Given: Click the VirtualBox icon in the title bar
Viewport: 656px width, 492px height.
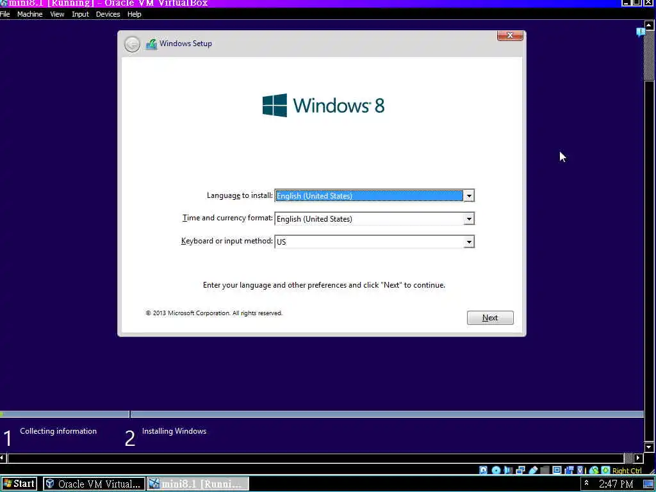Looking at the screenshot, I should 4,3.
